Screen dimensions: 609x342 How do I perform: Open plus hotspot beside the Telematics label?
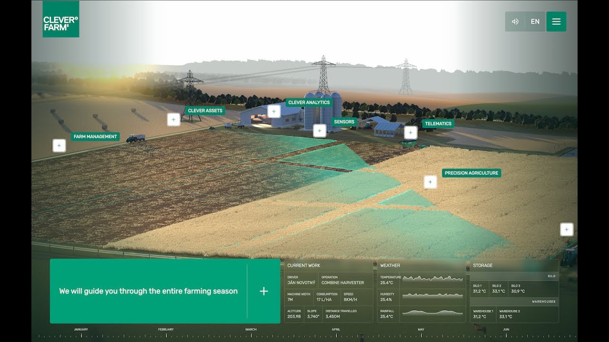pyautogui.click(x=411, y=133)
